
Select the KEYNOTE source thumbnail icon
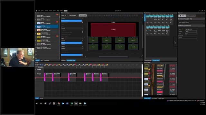click(39, 37)
